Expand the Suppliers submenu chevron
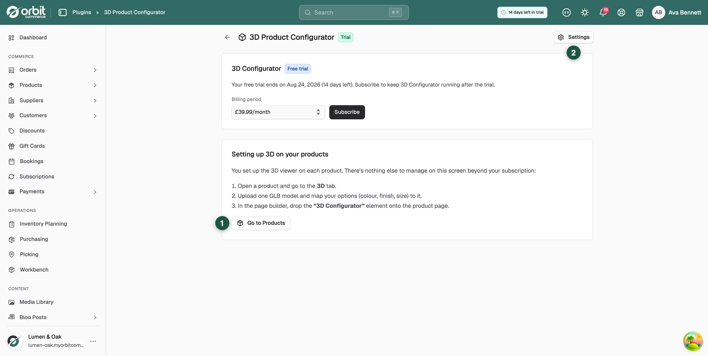 (95, 100)
